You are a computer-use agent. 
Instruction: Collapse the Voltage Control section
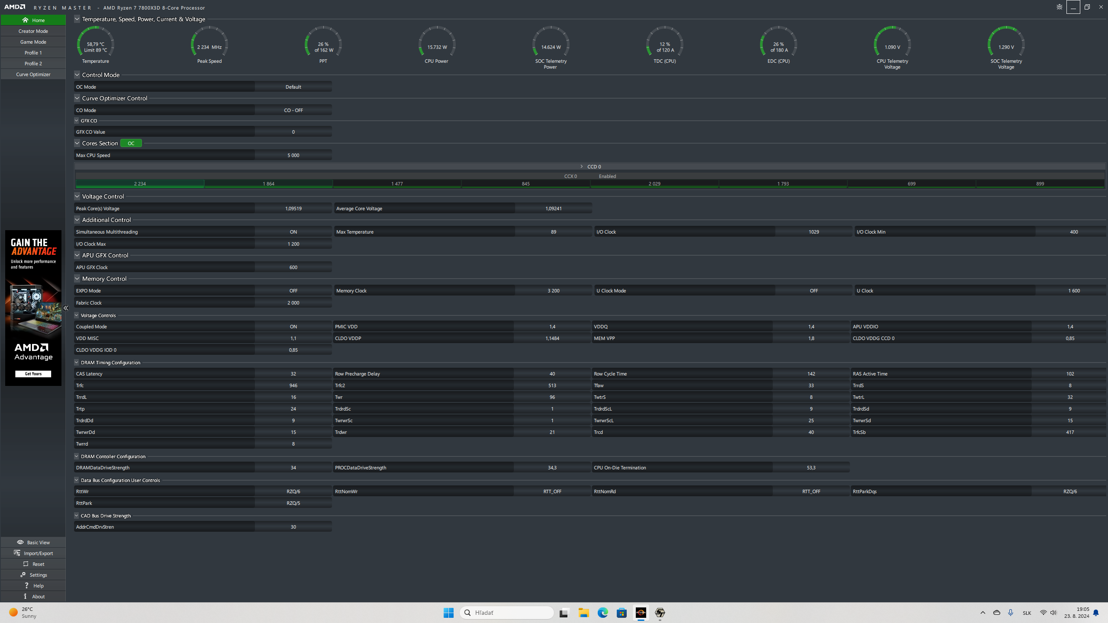(x=77, y=196)
